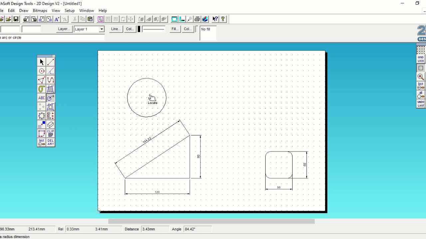This screenshot has height=239, width=426.
Task: Click the black line colour swatch
Action: tap(139, 29)
